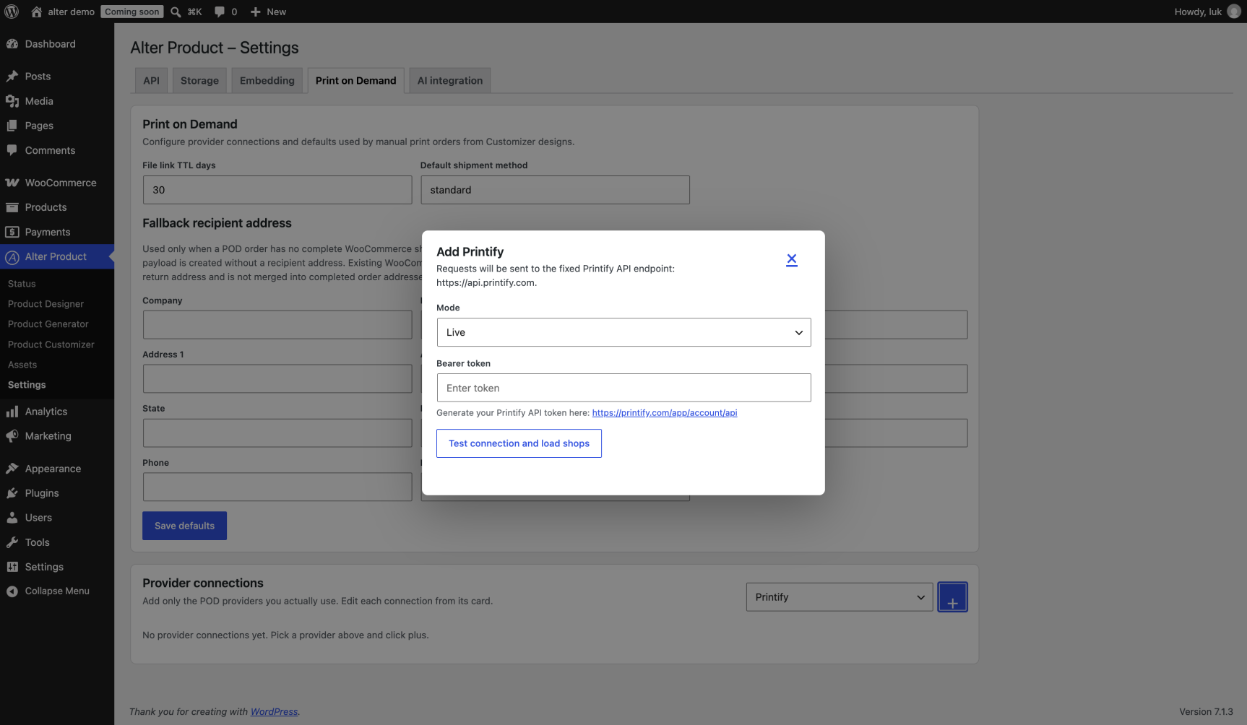Click the Company input field
The height and width of the screenshot is (725, 1247).
pyautogui.click(x=277, y=325)
